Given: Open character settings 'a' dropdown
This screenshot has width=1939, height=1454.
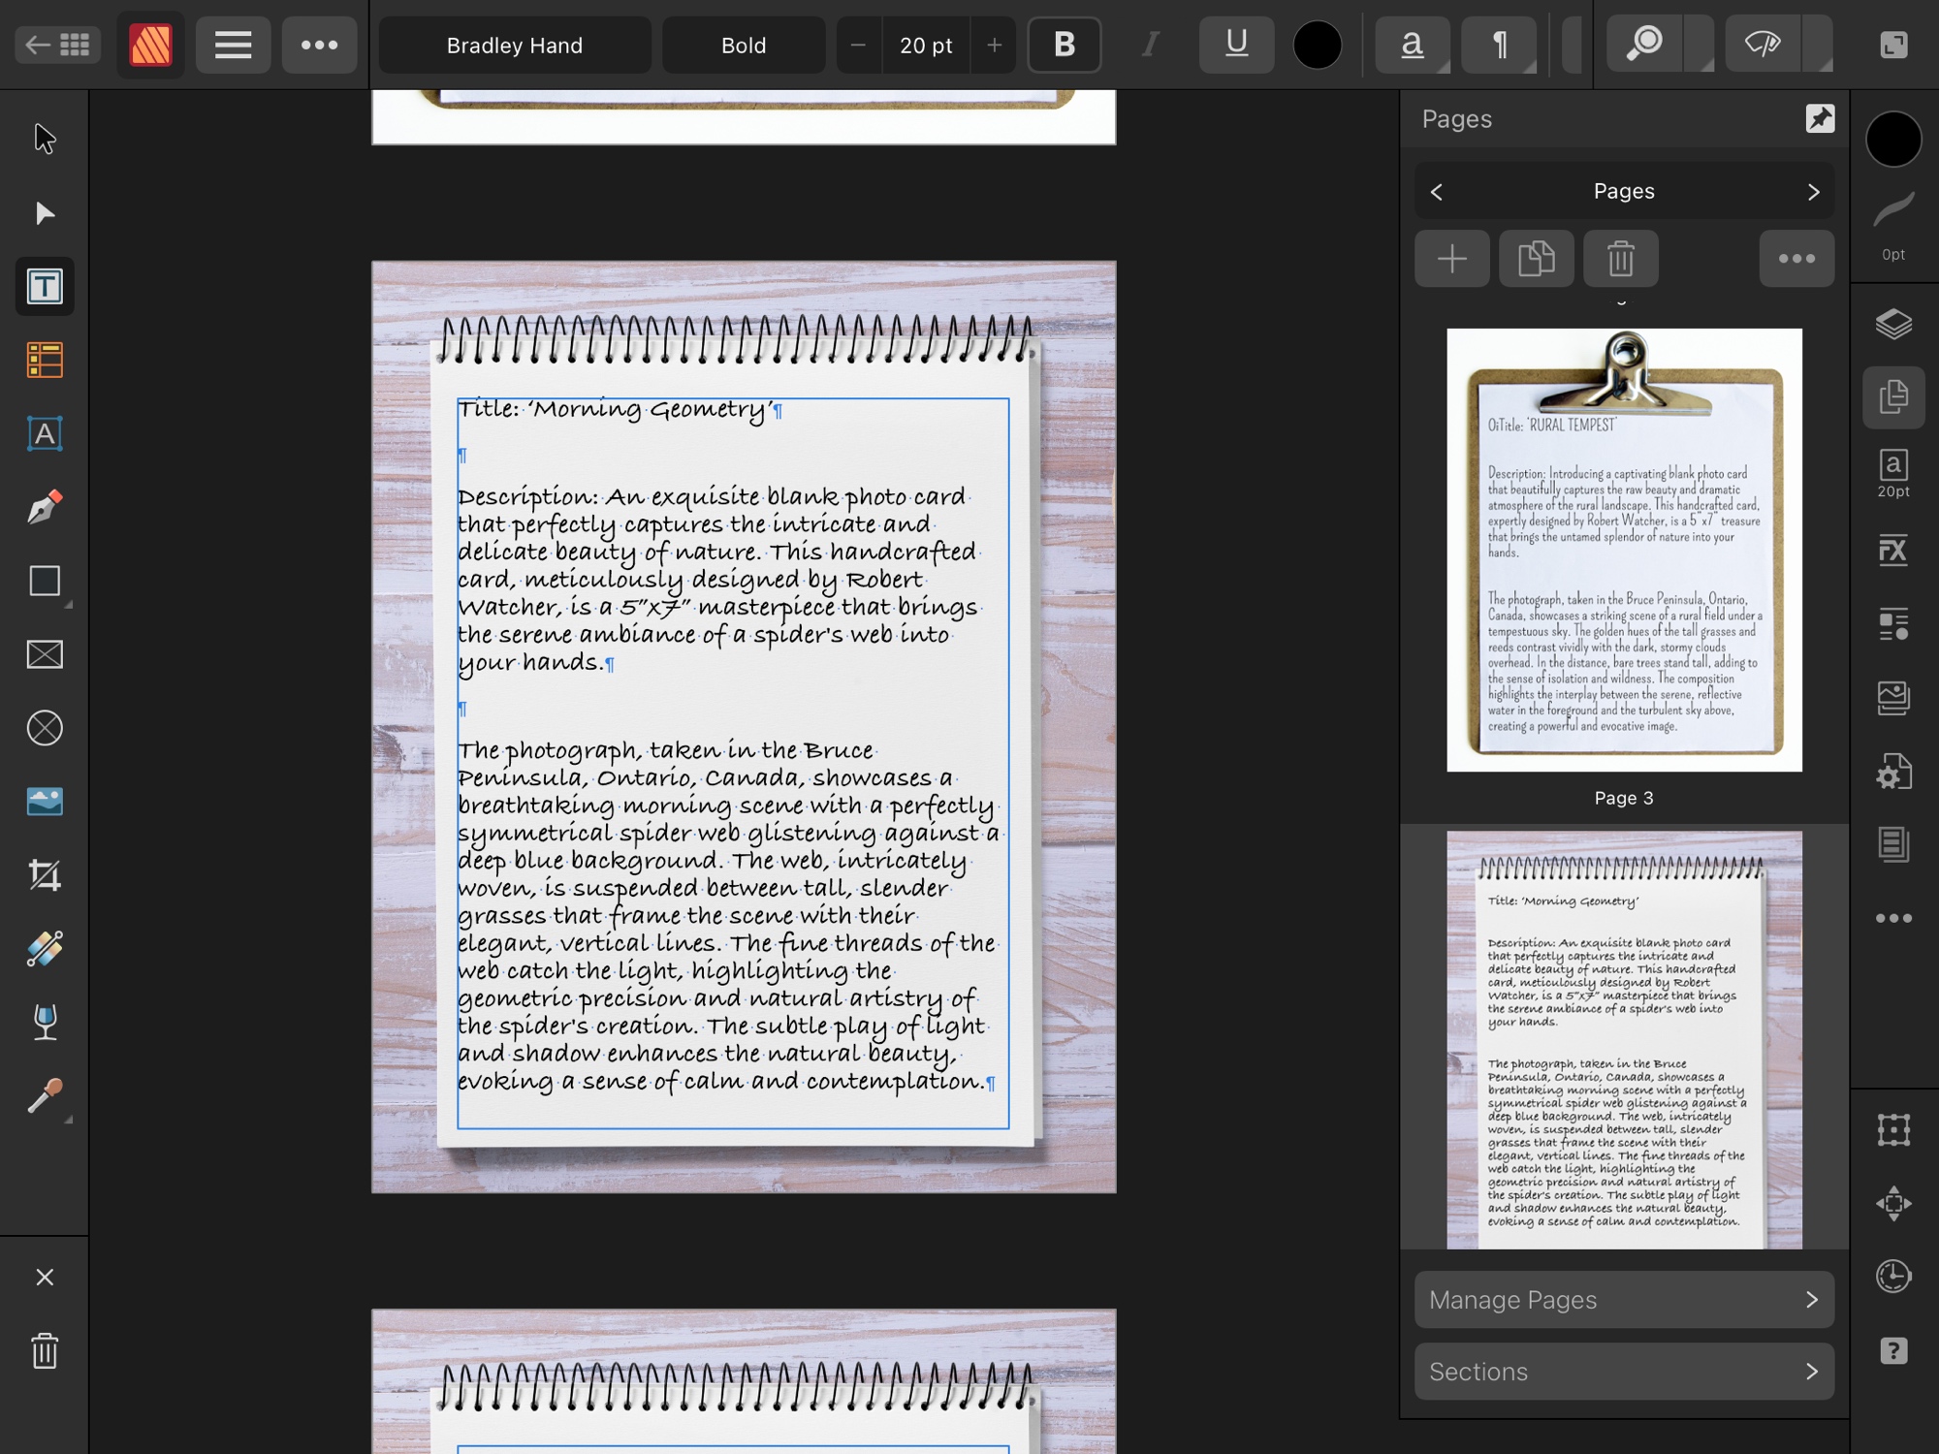Looking at the screenshot, I should [1413, 45].
